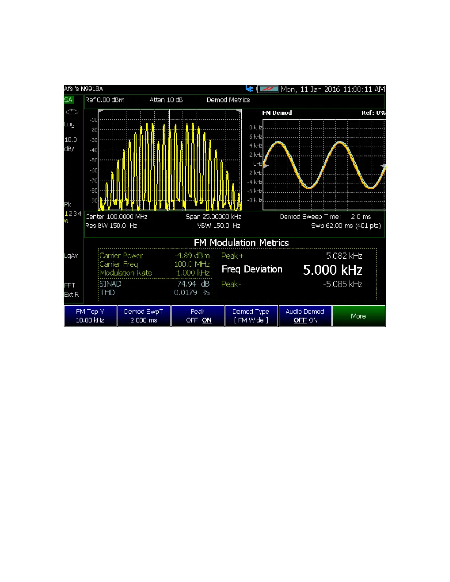Click the Atten 10 dB readout

tap(166, 100)
